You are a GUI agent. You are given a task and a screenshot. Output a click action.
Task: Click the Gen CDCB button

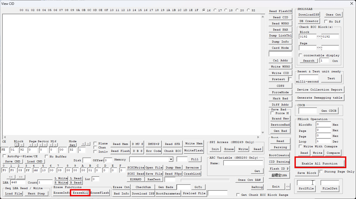click(328, 111)
